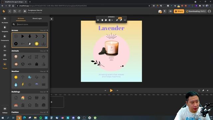Insert the black bug animal icon
This screenshot has width=213, height=120.
point(37,64)
